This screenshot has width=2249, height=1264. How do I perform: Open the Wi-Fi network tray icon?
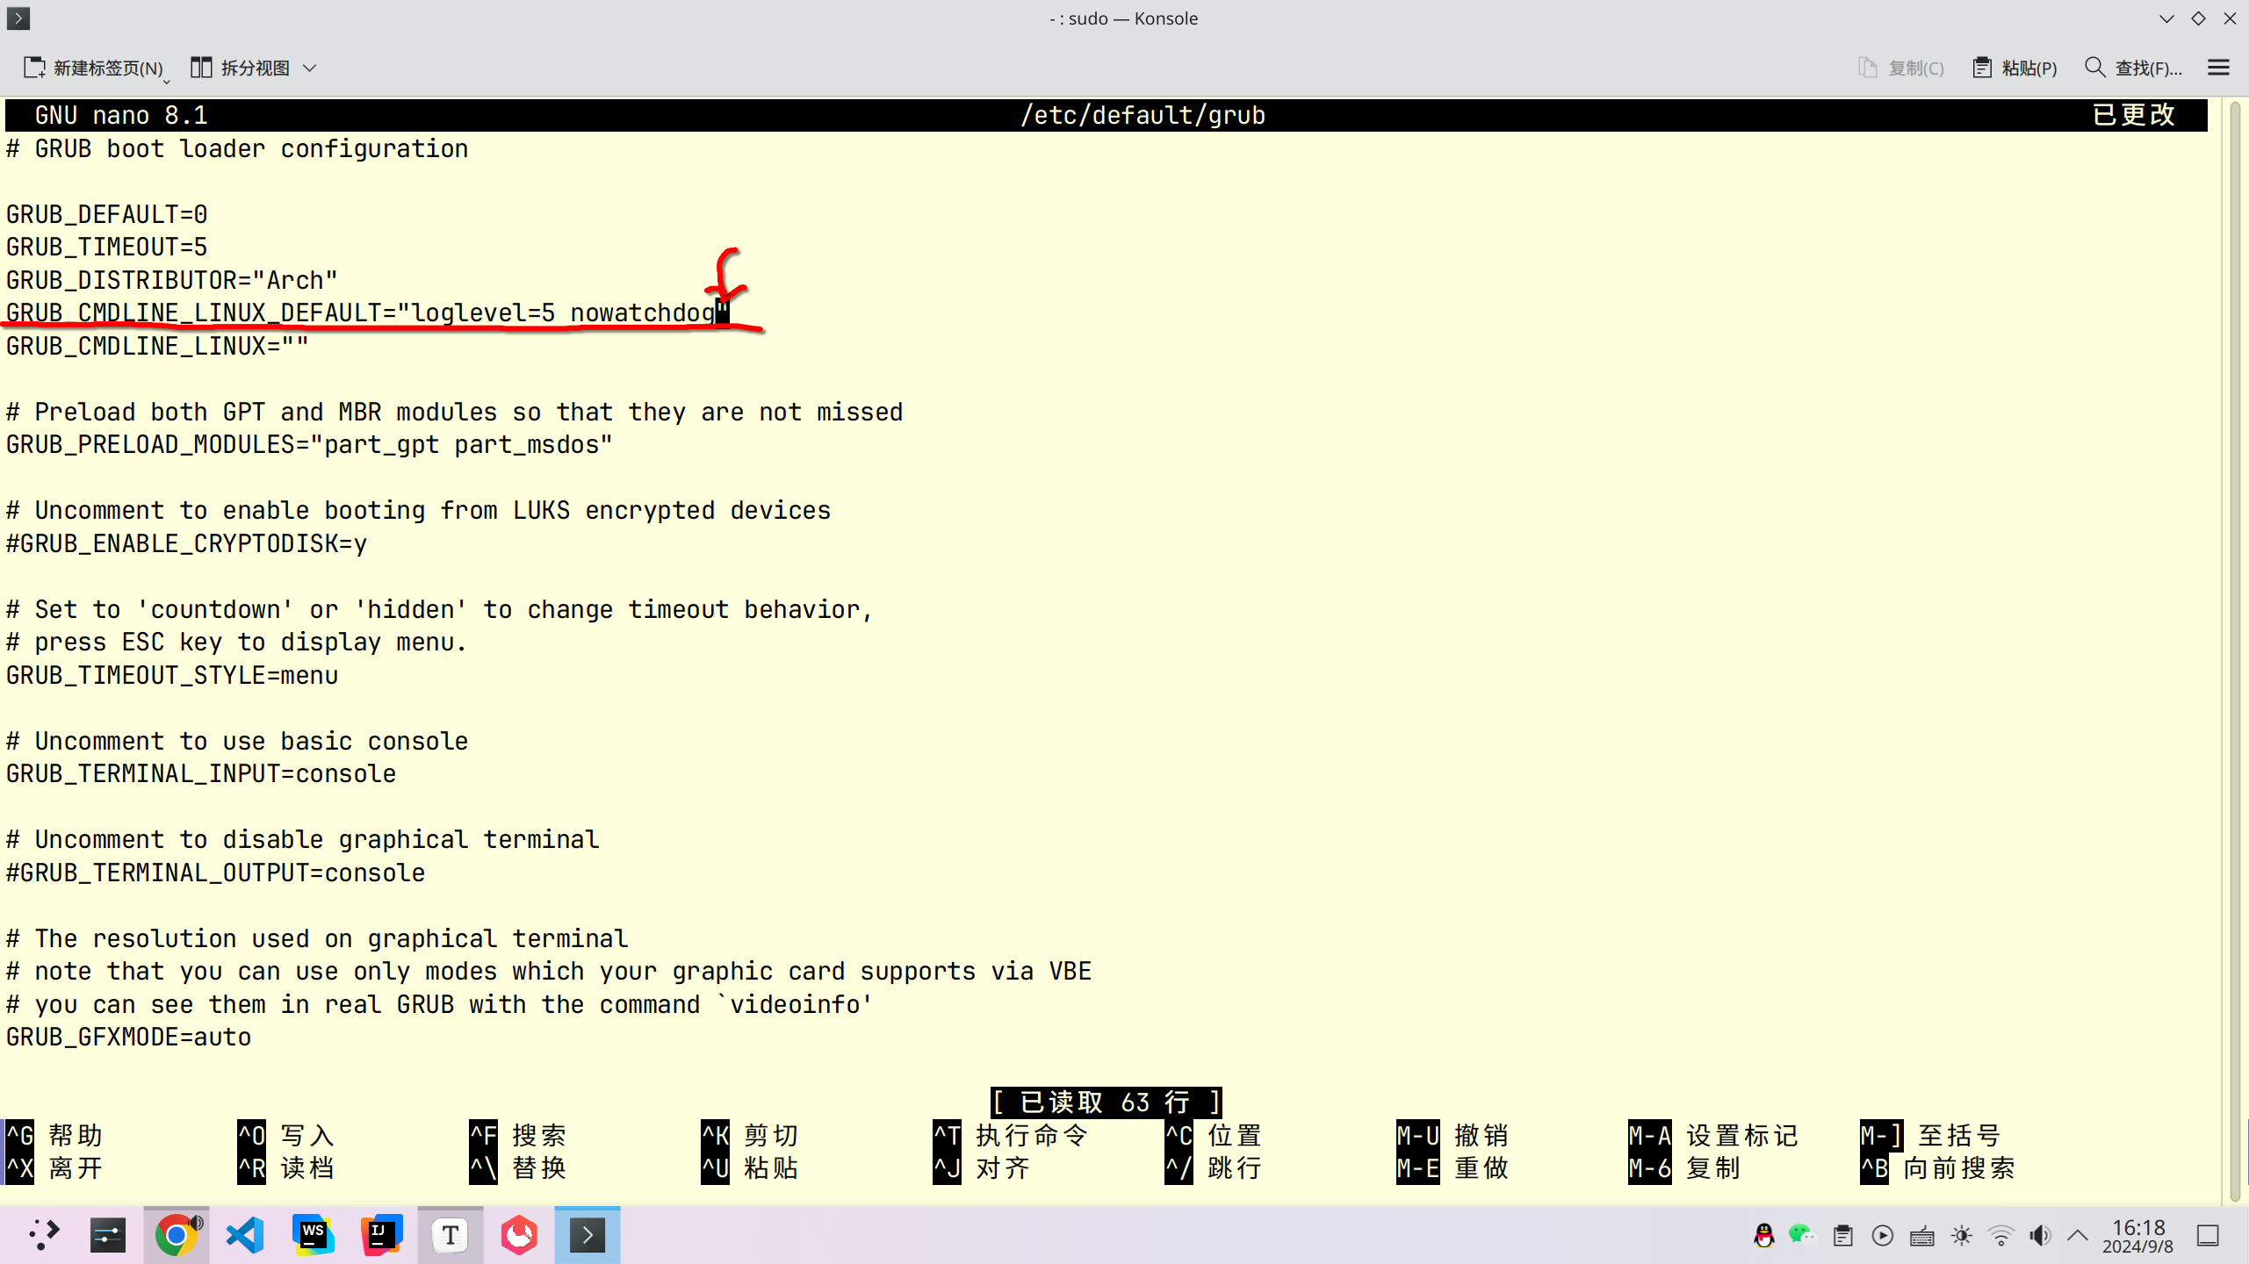click(x=2000, y=1236)
